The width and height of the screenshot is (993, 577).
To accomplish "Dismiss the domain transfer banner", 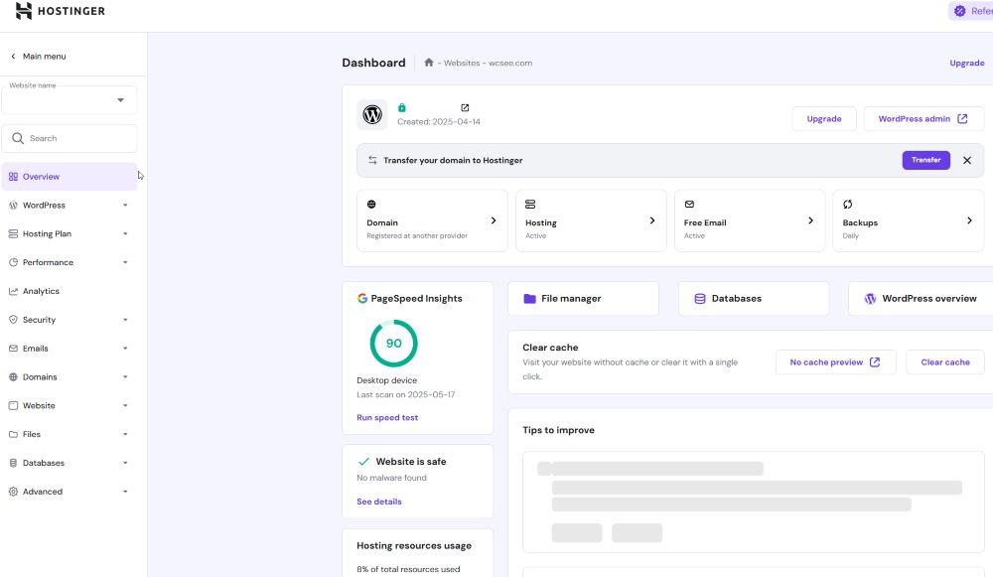I will (967, 160).
